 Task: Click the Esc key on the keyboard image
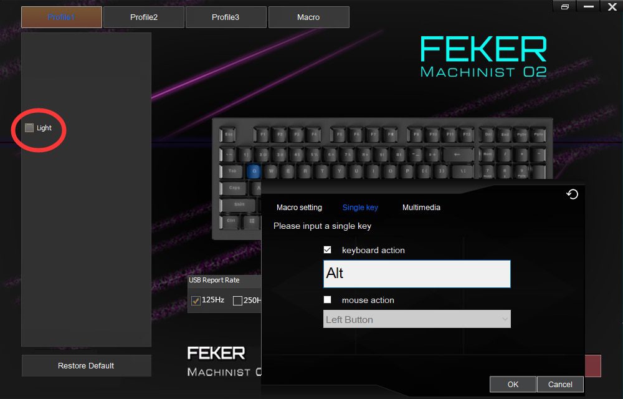tap(227, 133)
